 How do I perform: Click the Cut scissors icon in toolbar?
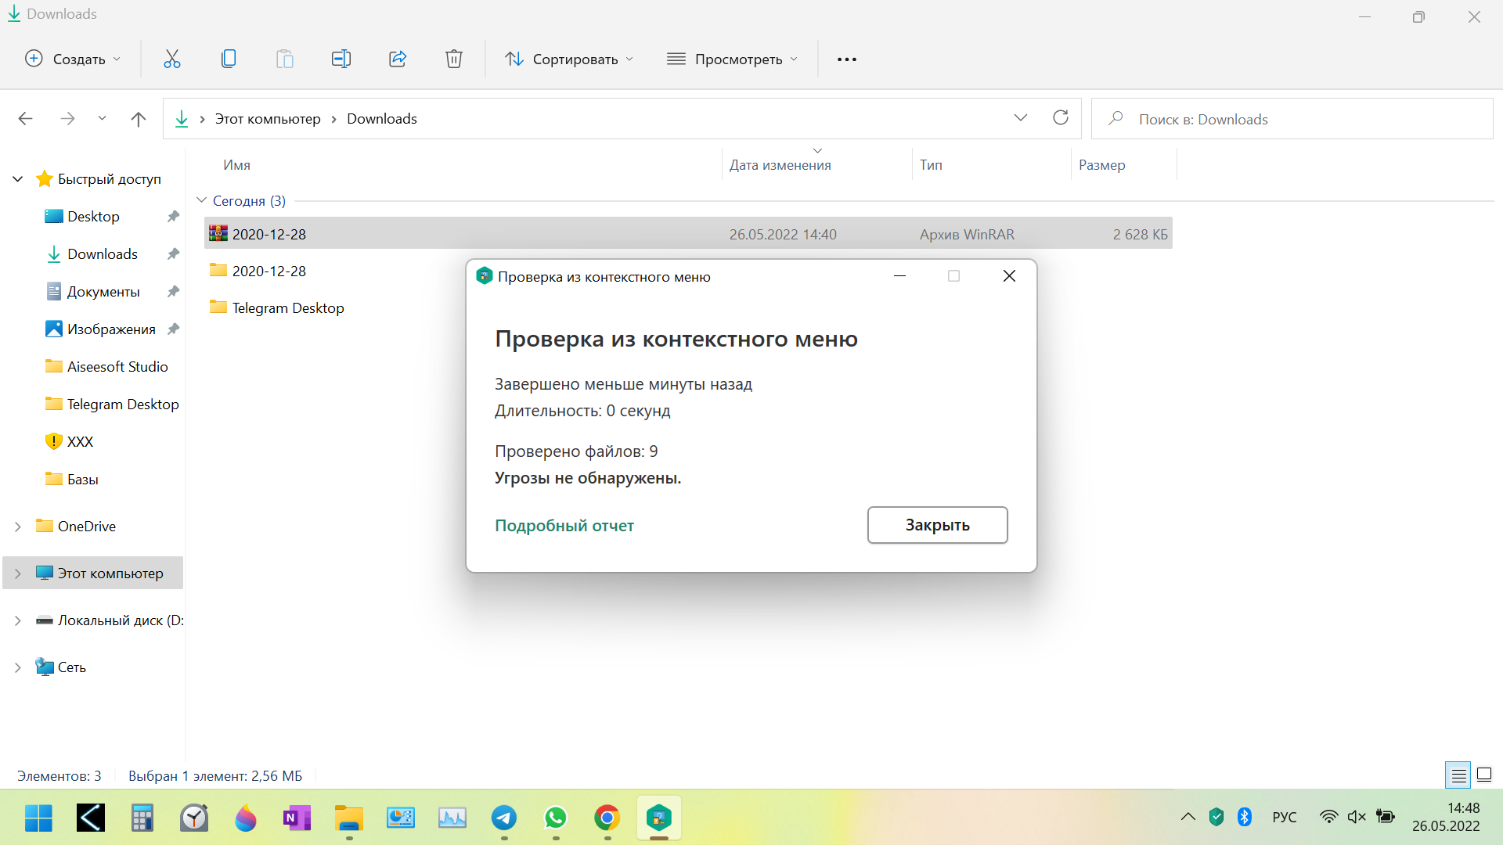172,59
